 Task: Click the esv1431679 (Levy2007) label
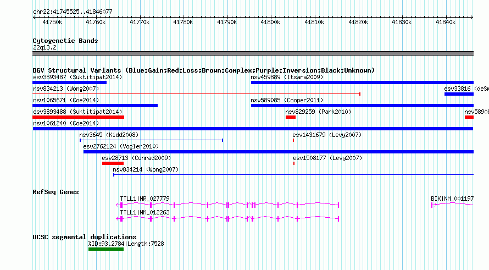327,135
